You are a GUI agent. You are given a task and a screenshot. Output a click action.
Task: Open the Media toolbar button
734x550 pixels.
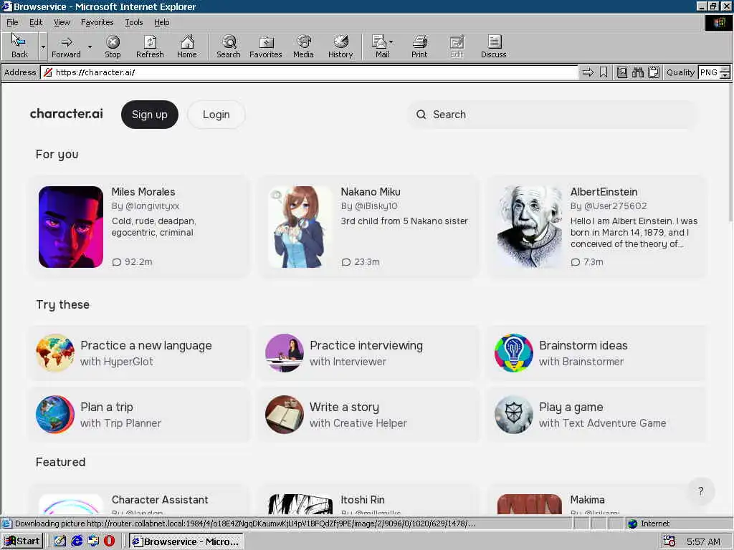tap(303, 47)
